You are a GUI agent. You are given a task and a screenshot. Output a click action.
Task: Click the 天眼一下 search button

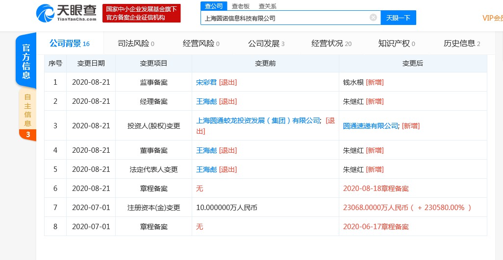tap(398, 18)
